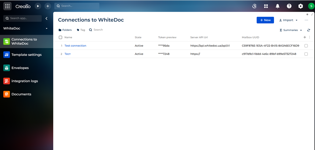Focus the list Search field
This screenshot has width=315, height=150.
98,30
